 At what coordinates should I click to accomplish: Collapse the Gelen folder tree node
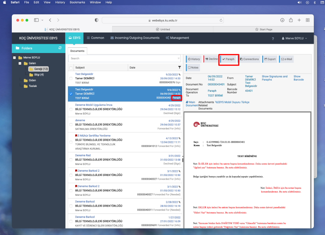(x=20, y=63)
